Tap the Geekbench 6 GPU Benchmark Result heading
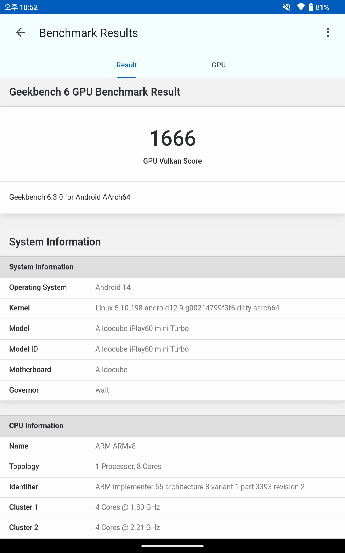The image size is (345, 553). pyautogui.click(x=95, y=92)
